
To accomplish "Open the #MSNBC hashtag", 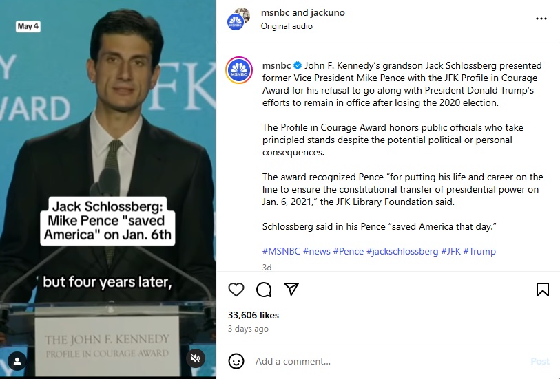I will 282,251.
